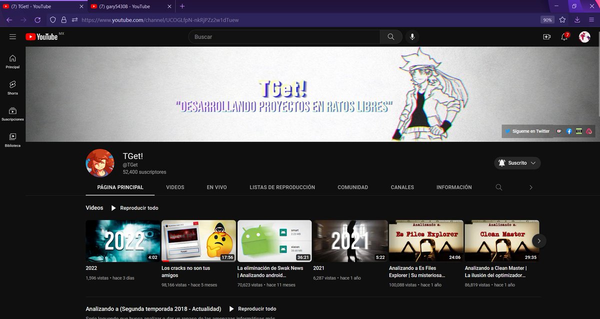
Task: Switch to gary54308 - YouTube tab
Action: point(132,6)
